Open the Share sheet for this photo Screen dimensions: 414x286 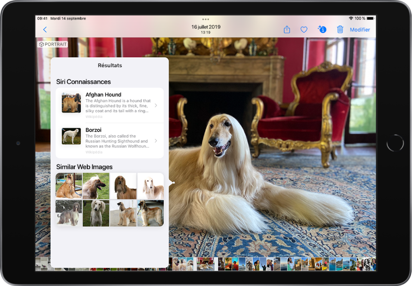287,29
